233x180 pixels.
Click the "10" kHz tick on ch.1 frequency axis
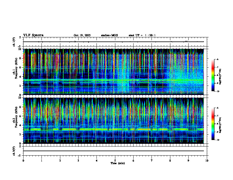[x=20, y=49]
